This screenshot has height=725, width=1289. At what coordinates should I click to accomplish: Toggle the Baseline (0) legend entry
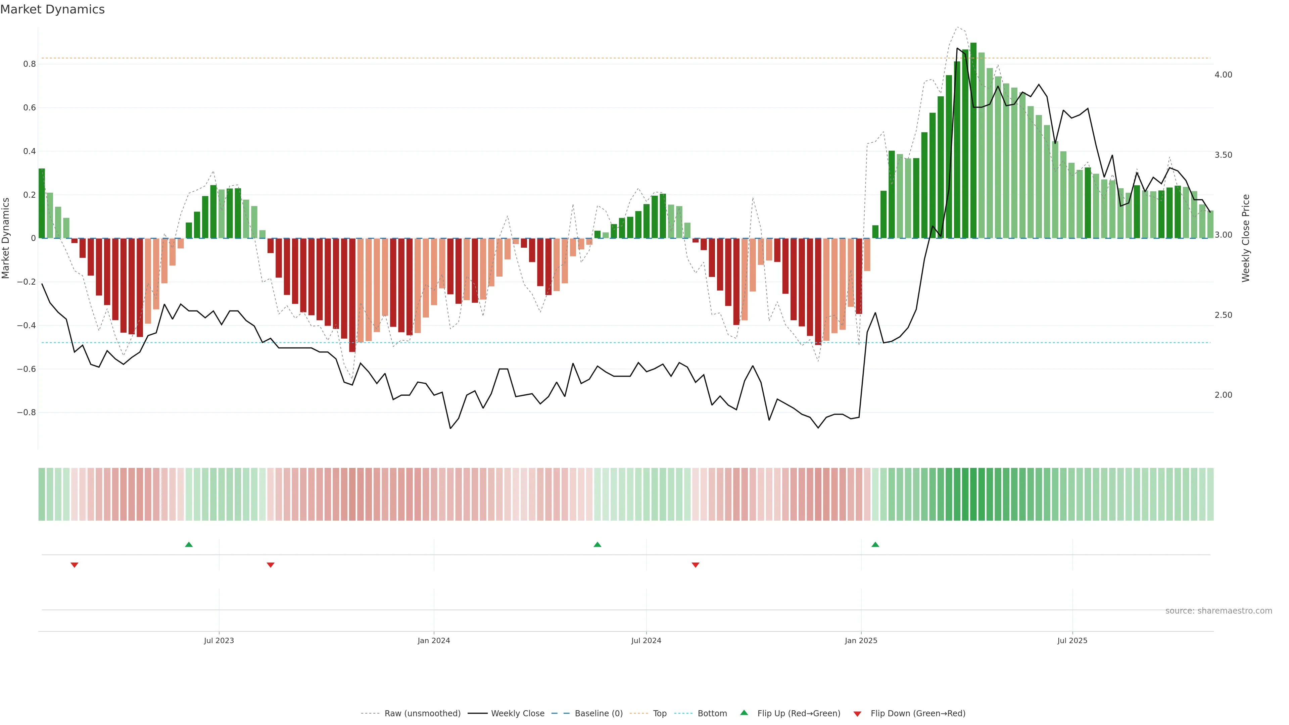click(599, 714)
